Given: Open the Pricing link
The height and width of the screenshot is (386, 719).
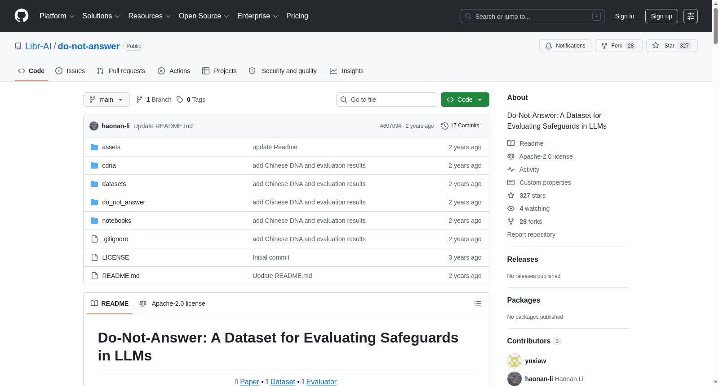Looking at the screenshot, I should coord(297,16).
